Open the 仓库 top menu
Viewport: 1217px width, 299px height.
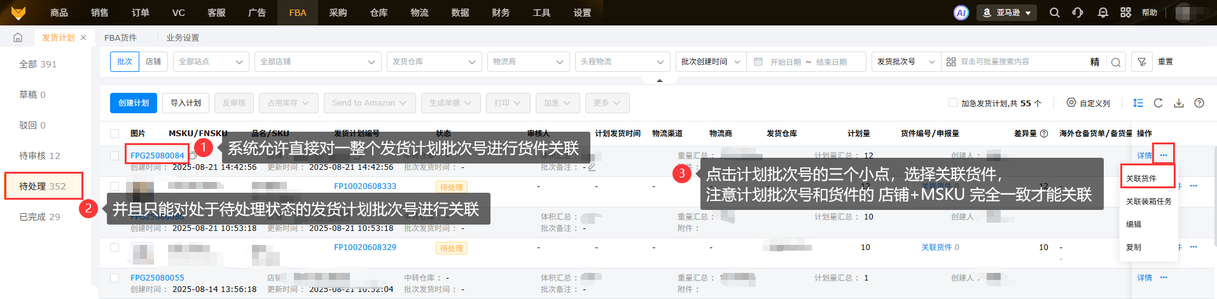[x=379, y=13]
